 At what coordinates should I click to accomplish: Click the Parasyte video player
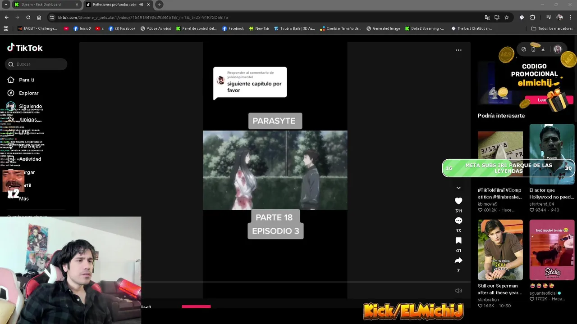click(275, 170)
